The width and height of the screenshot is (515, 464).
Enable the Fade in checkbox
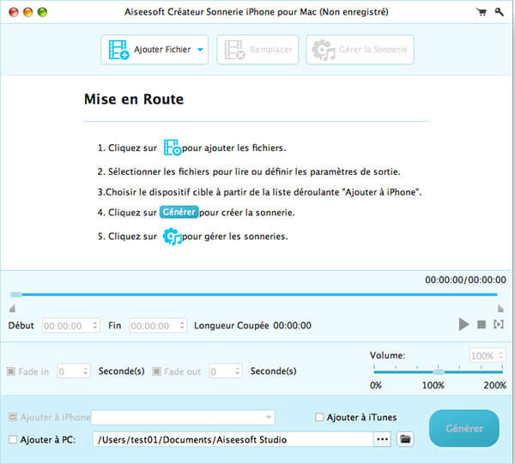click(11, 371)
